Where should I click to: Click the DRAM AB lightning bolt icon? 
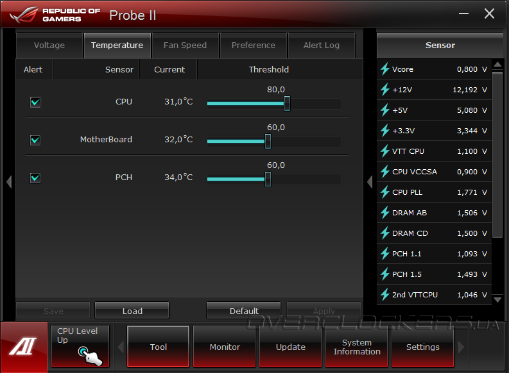point(385,213)
